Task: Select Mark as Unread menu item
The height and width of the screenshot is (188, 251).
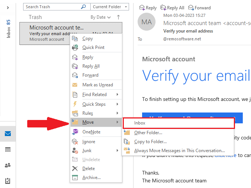Action: point(96,85)
